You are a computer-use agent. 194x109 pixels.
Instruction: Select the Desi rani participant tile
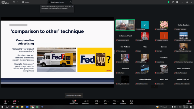[164, 47]
